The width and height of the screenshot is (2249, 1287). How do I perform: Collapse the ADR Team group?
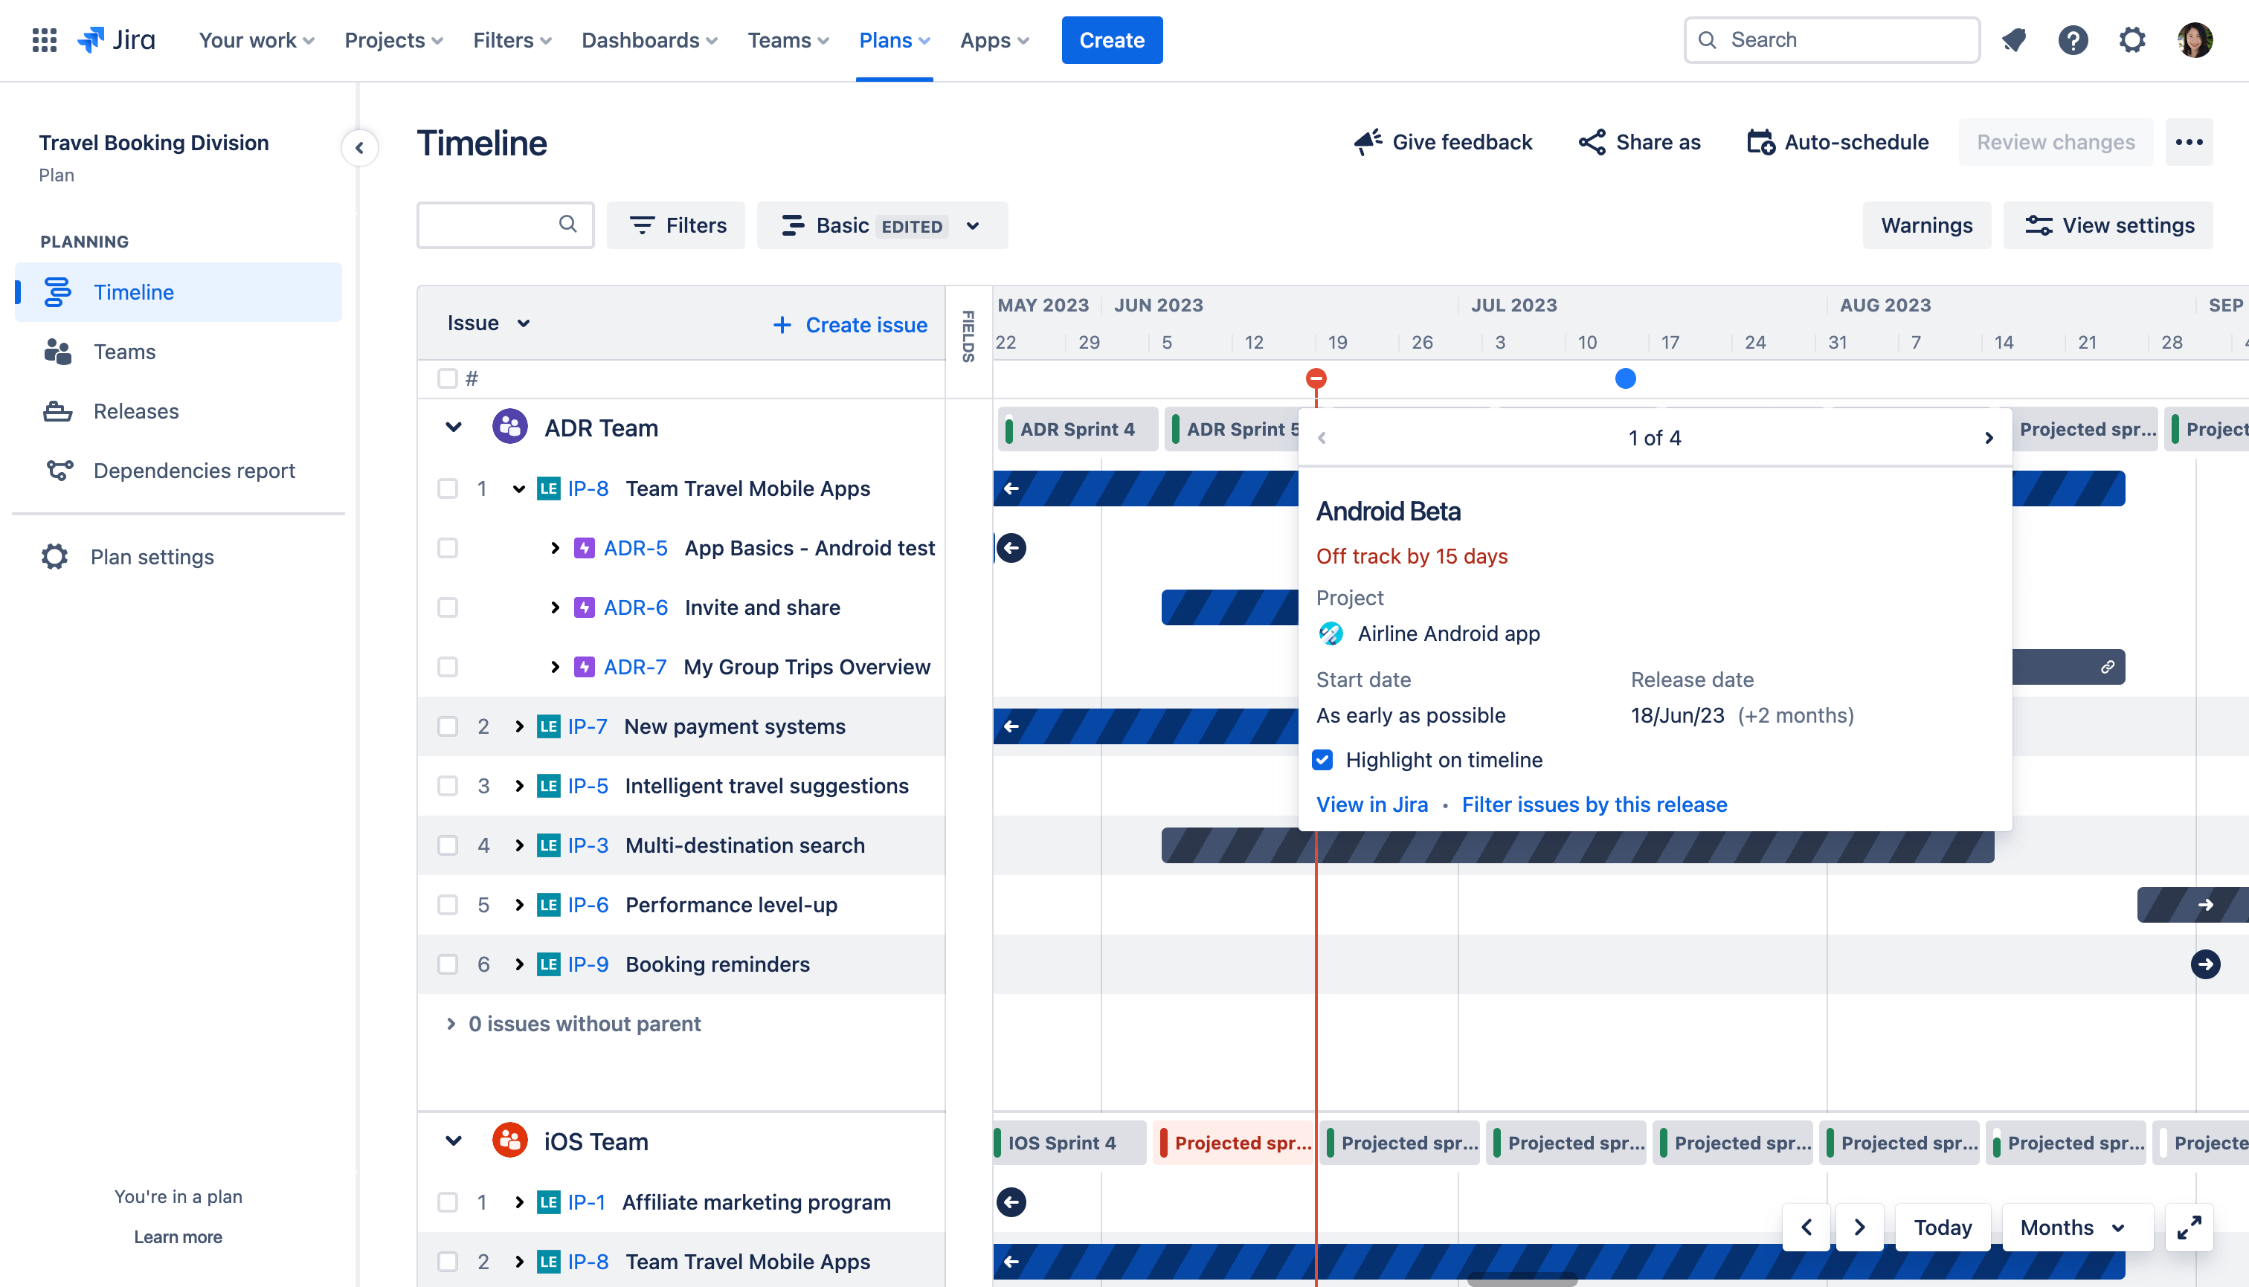point(454,428)
